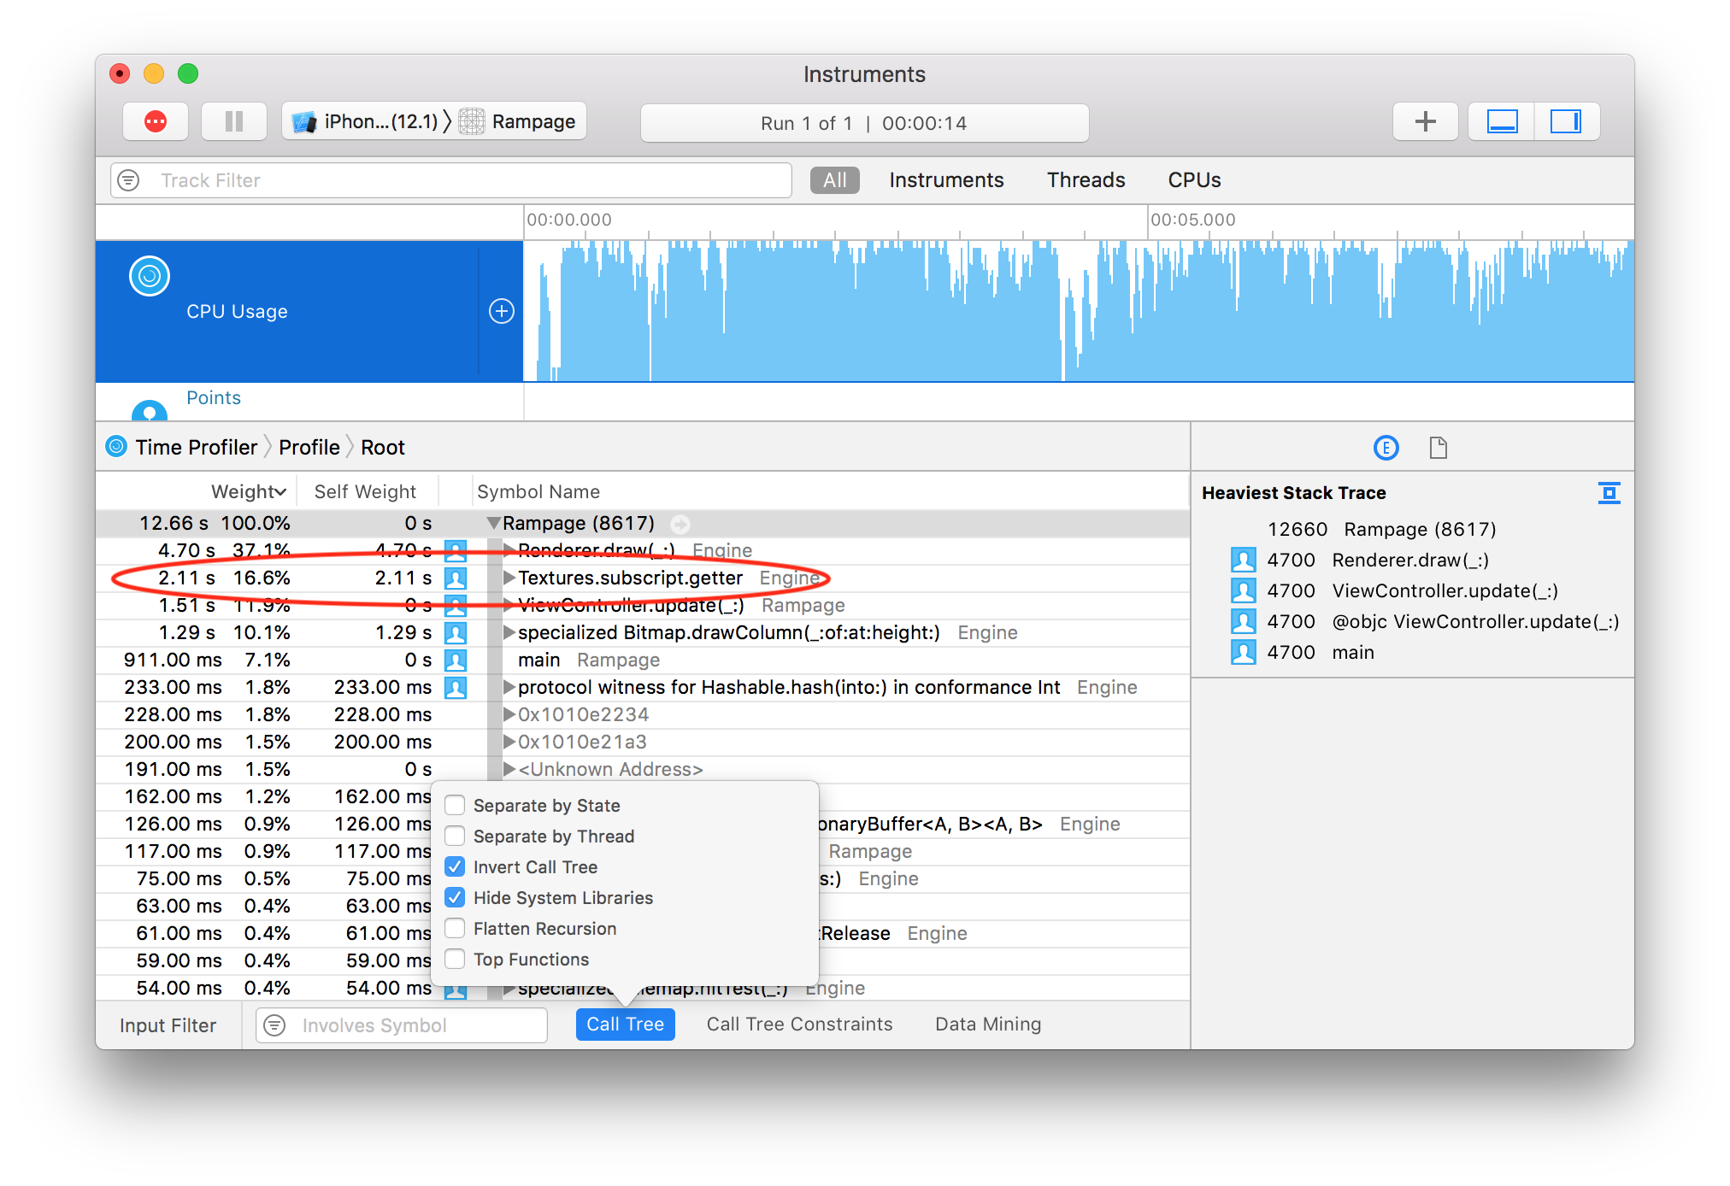This screenshot has height=1186, width=1730.
Task: Click the Heaviest Stack Trace collapse icon
Action: 1609,493
